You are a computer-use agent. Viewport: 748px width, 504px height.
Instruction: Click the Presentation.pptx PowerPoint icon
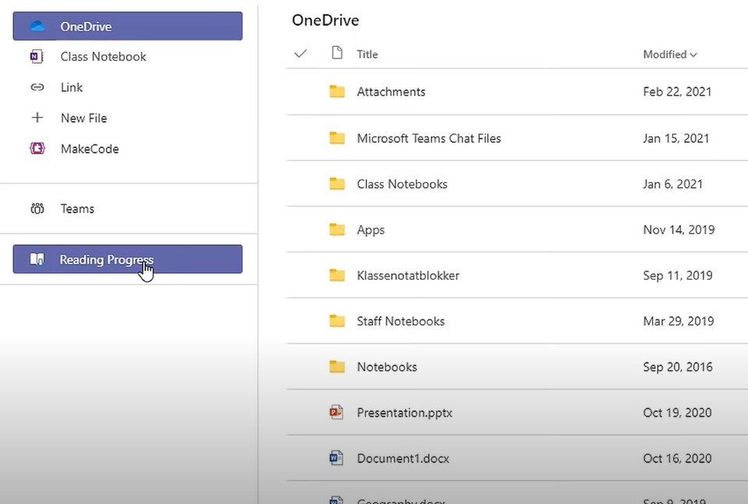[x=335, y=412]
